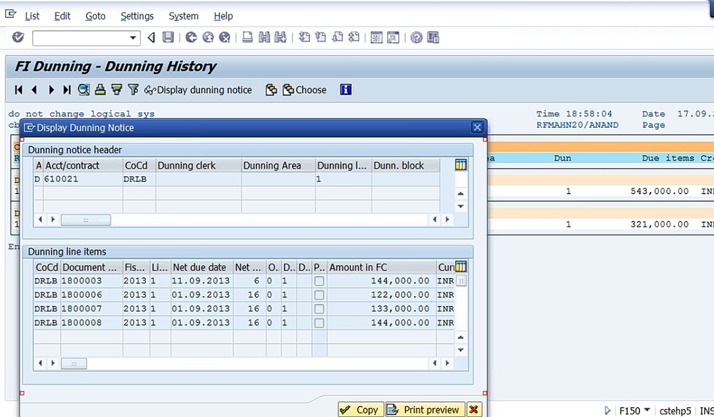
Task: Click the Copy button
Action: pyautogui.click(x=361, y=410)
